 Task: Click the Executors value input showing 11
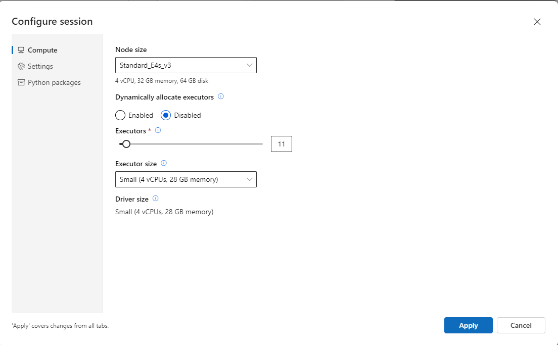click(x=281, y=144)
